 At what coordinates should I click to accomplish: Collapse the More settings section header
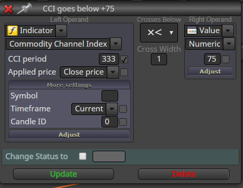click(x=69, y=85)
